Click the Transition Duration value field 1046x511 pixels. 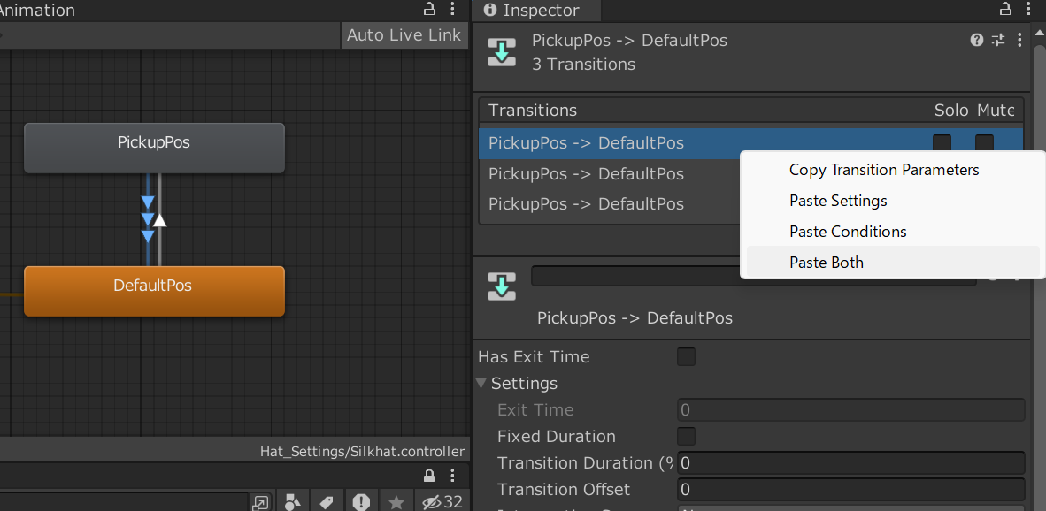(x=850, y=462)
